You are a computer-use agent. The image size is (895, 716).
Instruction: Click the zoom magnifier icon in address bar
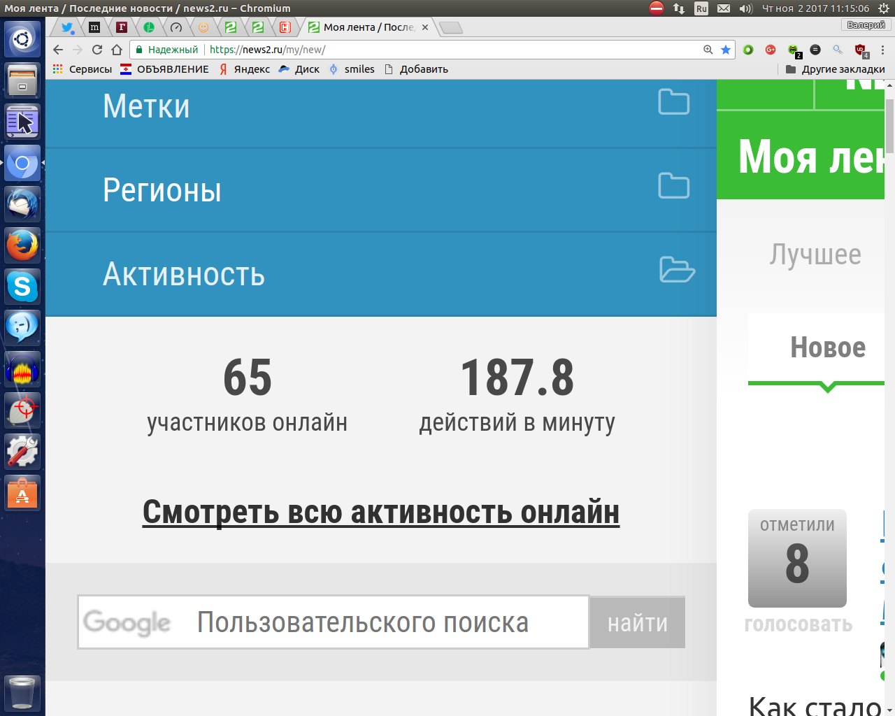[x=708, y=50]
